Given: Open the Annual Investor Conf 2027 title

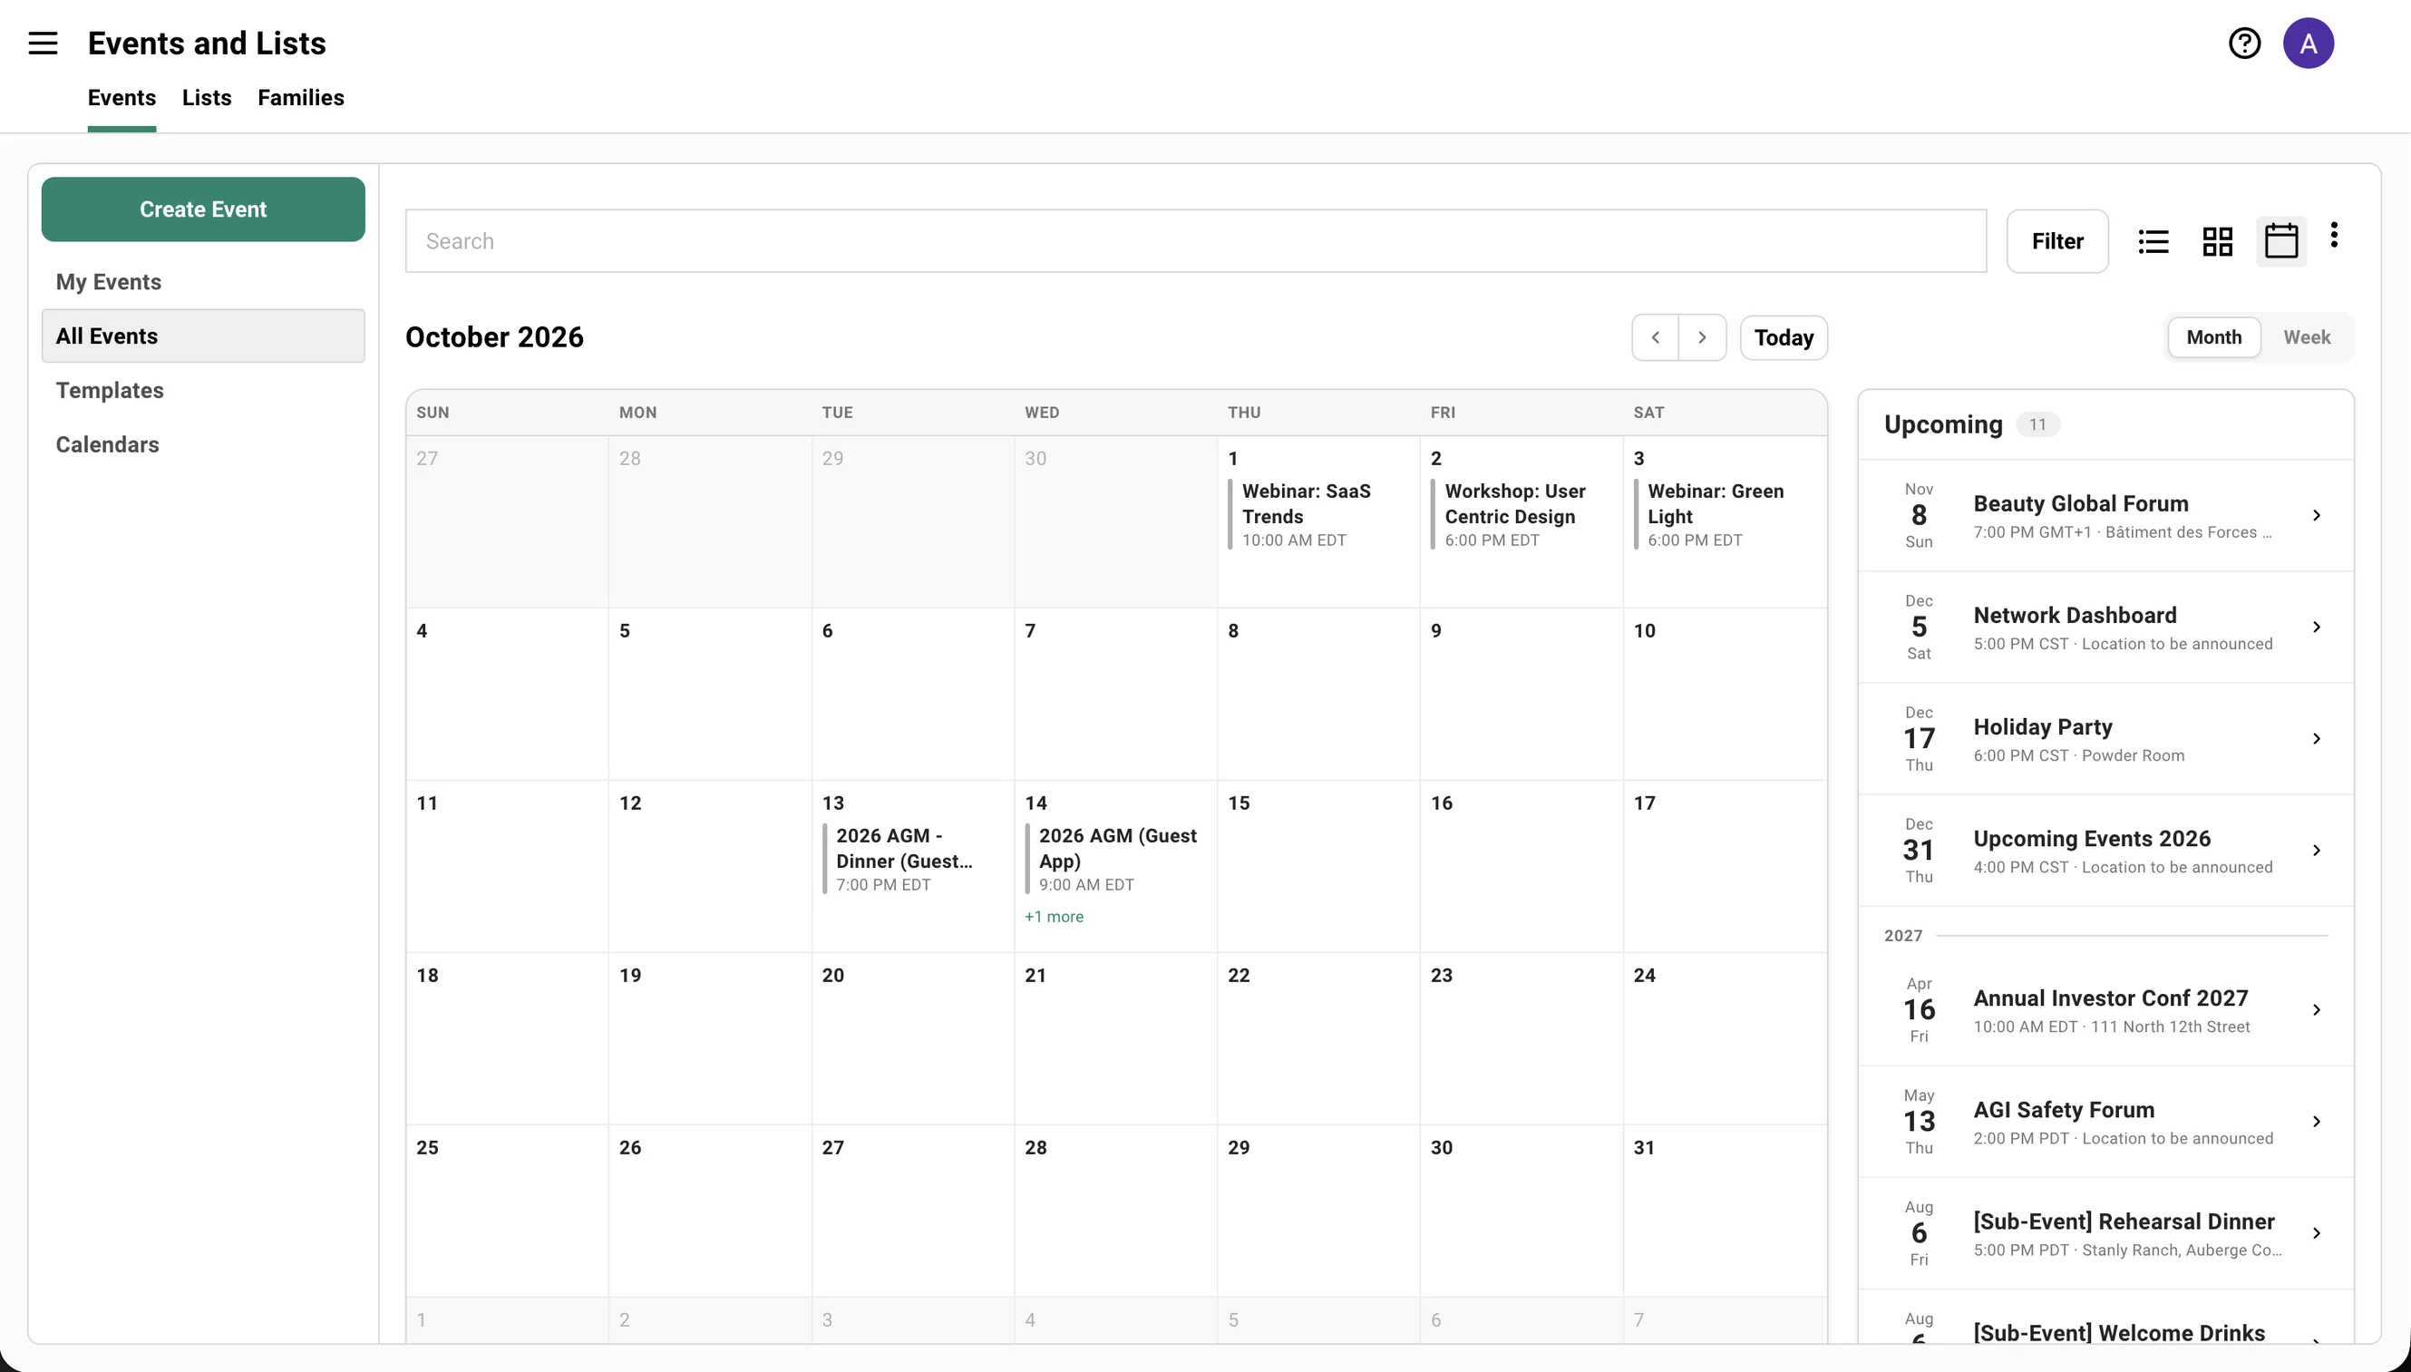Looking at the screenshot, I should coord(2111,997).
